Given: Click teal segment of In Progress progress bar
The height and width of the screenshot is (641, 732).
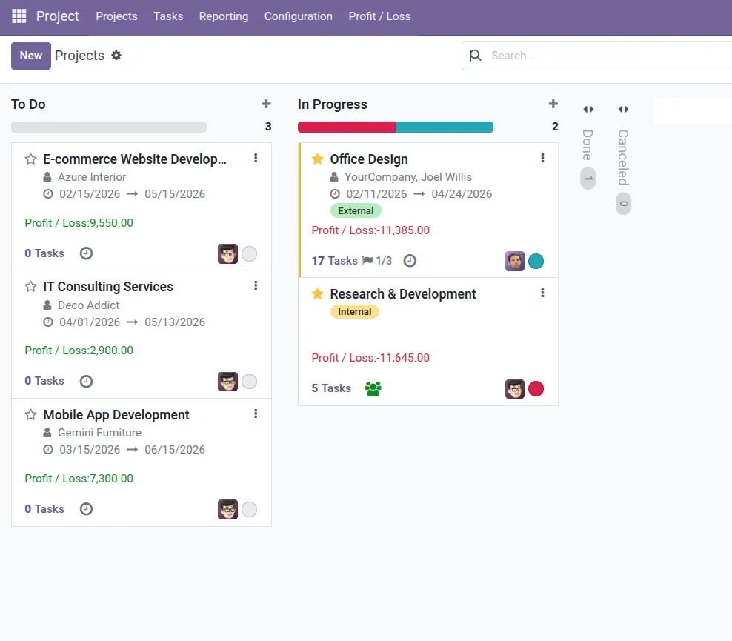Looking at the screenshot, I should [x=445, y=127].
